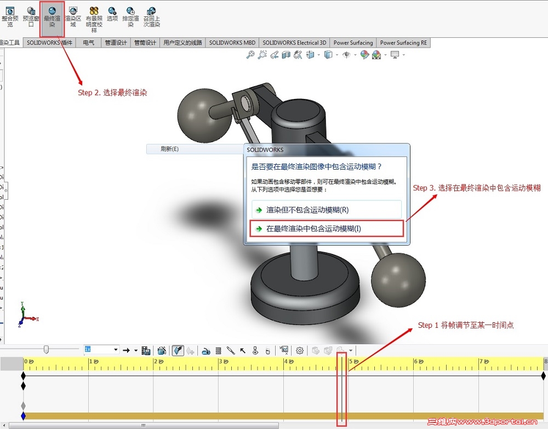Select blue key diamond on bottom timeline row
Viewport: 548px width, 429px height.
pos(24,416)
